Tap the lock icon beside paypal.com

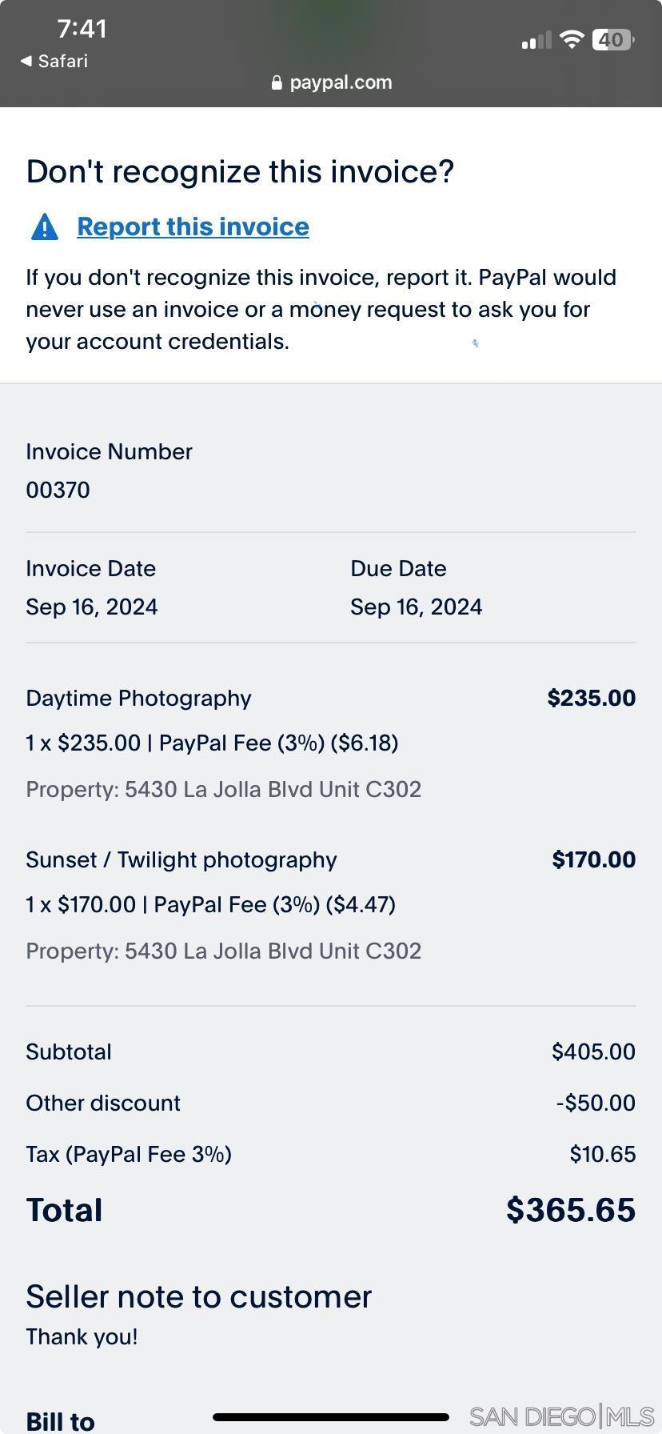coord(277,83)
